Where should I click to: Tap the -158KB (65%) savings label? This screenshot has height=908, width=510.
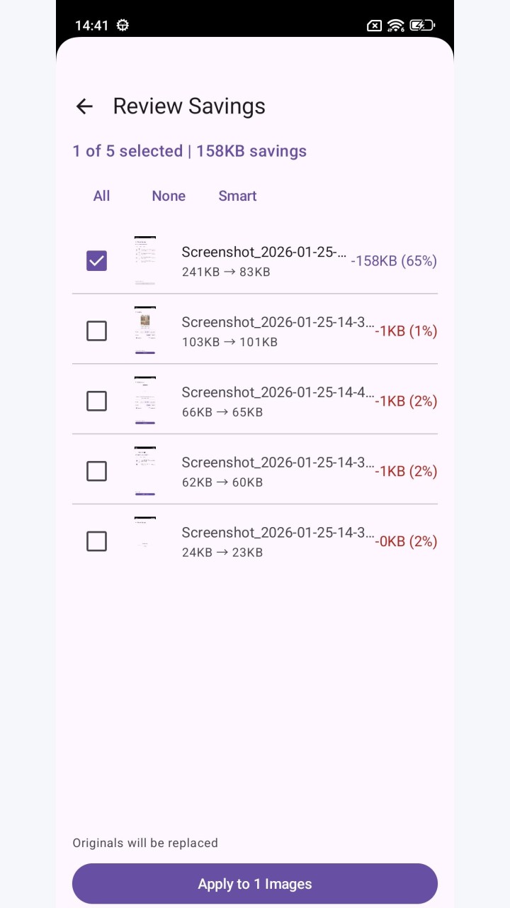[394, 261]
